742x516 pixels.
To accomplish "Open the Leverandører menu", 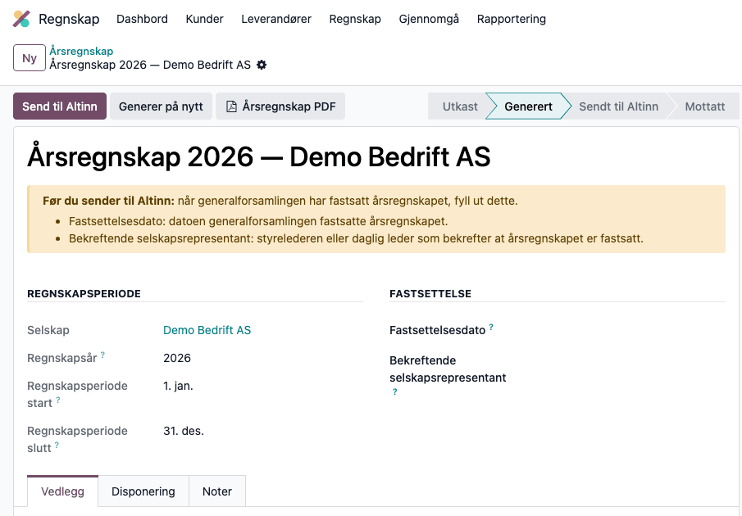I will point(276,19).
